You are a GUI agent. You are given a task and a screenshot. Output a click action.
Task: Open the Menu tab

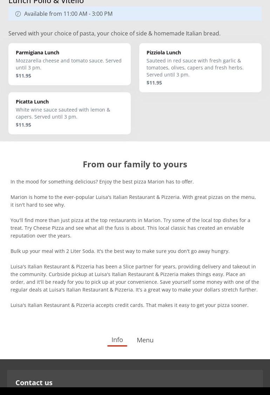point(145,340)
